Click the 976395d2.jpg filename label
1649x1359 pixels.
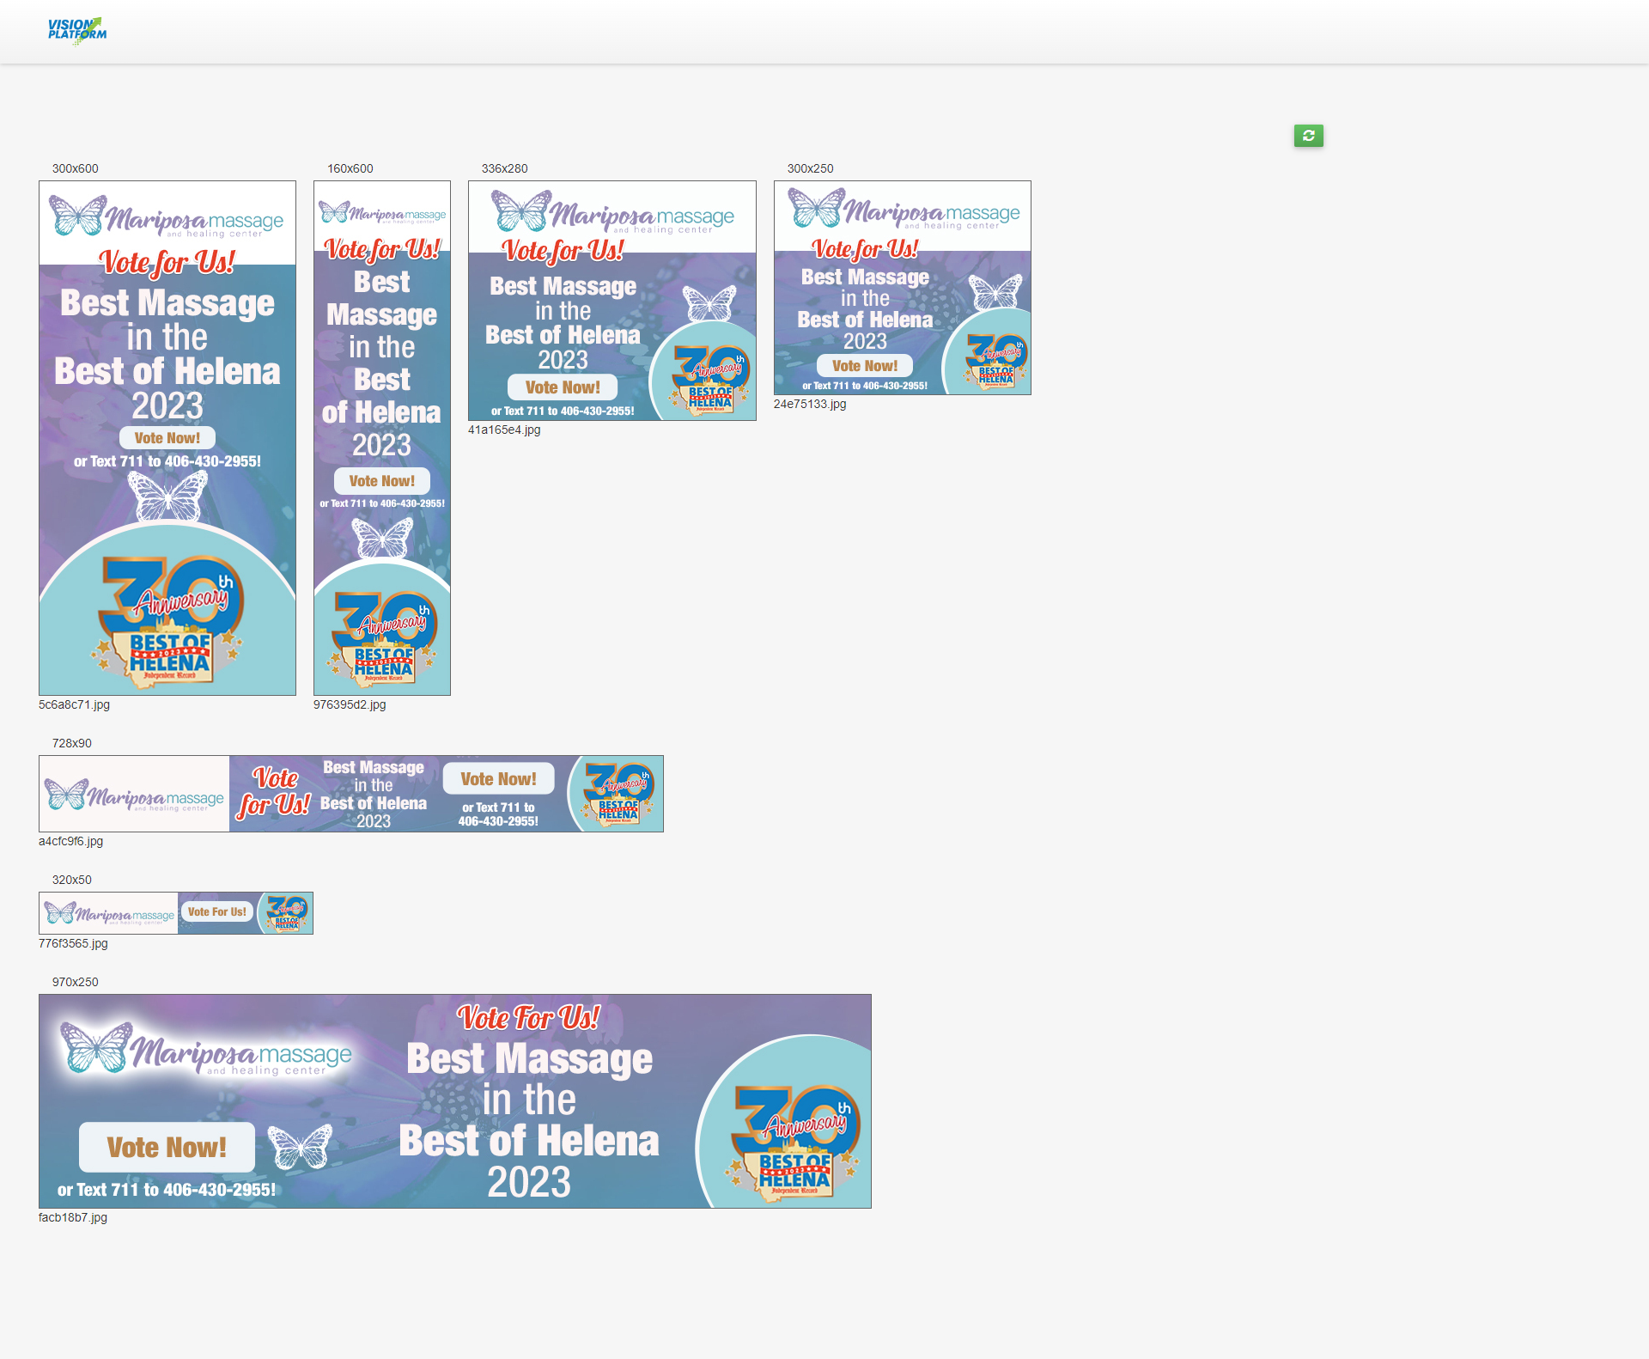coord(350,704)
